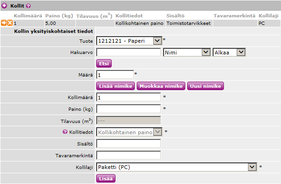Open the help icon beside Kollitiedot label
Viewport: 281px width, 184px height.
pyautogui.click(x=65, y=132)
